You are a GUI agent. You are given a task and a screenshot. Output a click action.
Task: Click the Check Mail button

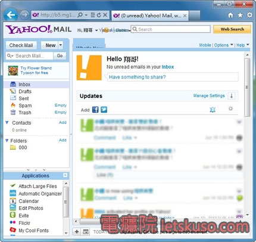(21, 45)
